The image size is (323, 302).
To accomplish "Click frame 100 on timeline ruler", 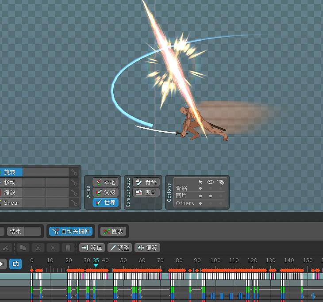I will [x=215, y=260].
